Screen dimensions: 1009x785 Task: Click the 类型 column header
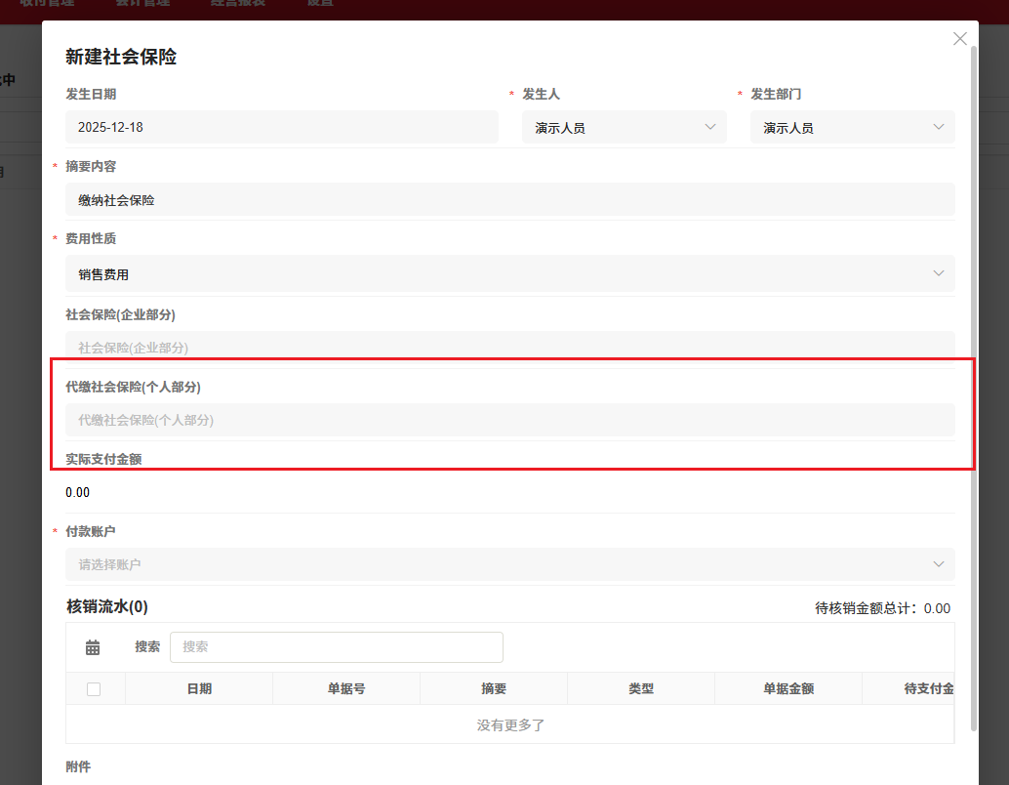[x=641, y=689]
